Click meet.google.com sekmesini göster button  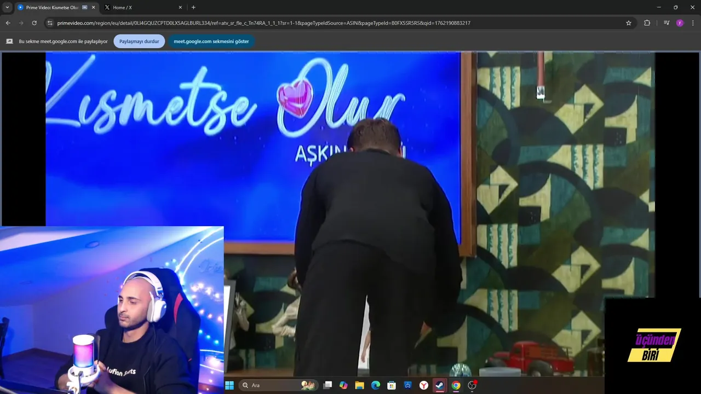(x=211, y=41)
